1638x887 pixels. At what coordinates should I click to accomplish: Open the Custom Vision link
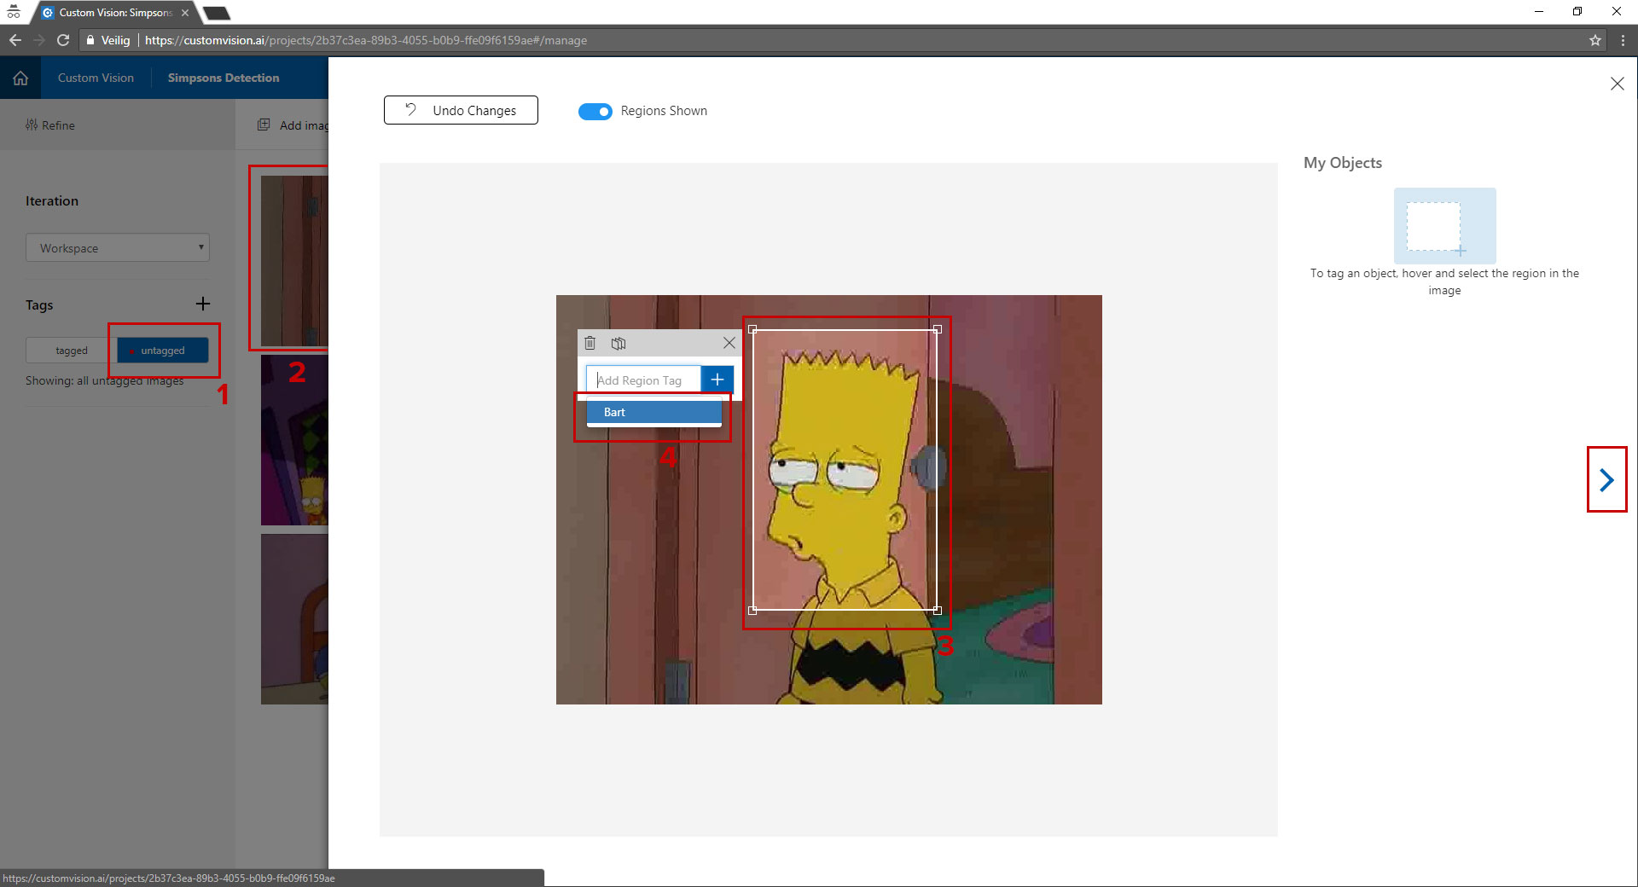(96, 78)
